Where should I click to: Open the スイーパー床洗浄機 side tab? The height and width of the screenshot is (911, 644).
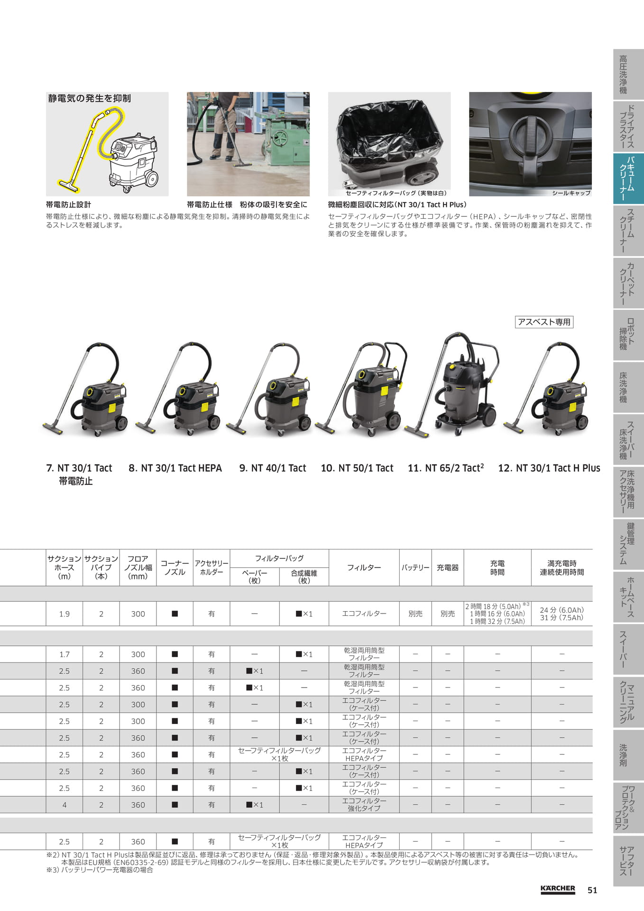[628, 440]
